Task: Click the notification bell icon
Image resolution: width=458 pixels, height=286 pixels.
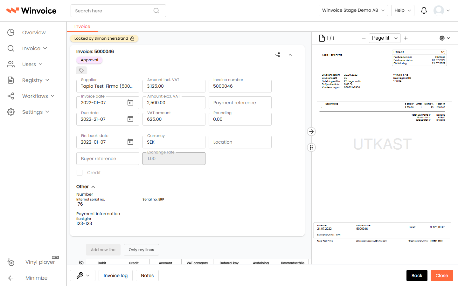Action: (424, 10)
